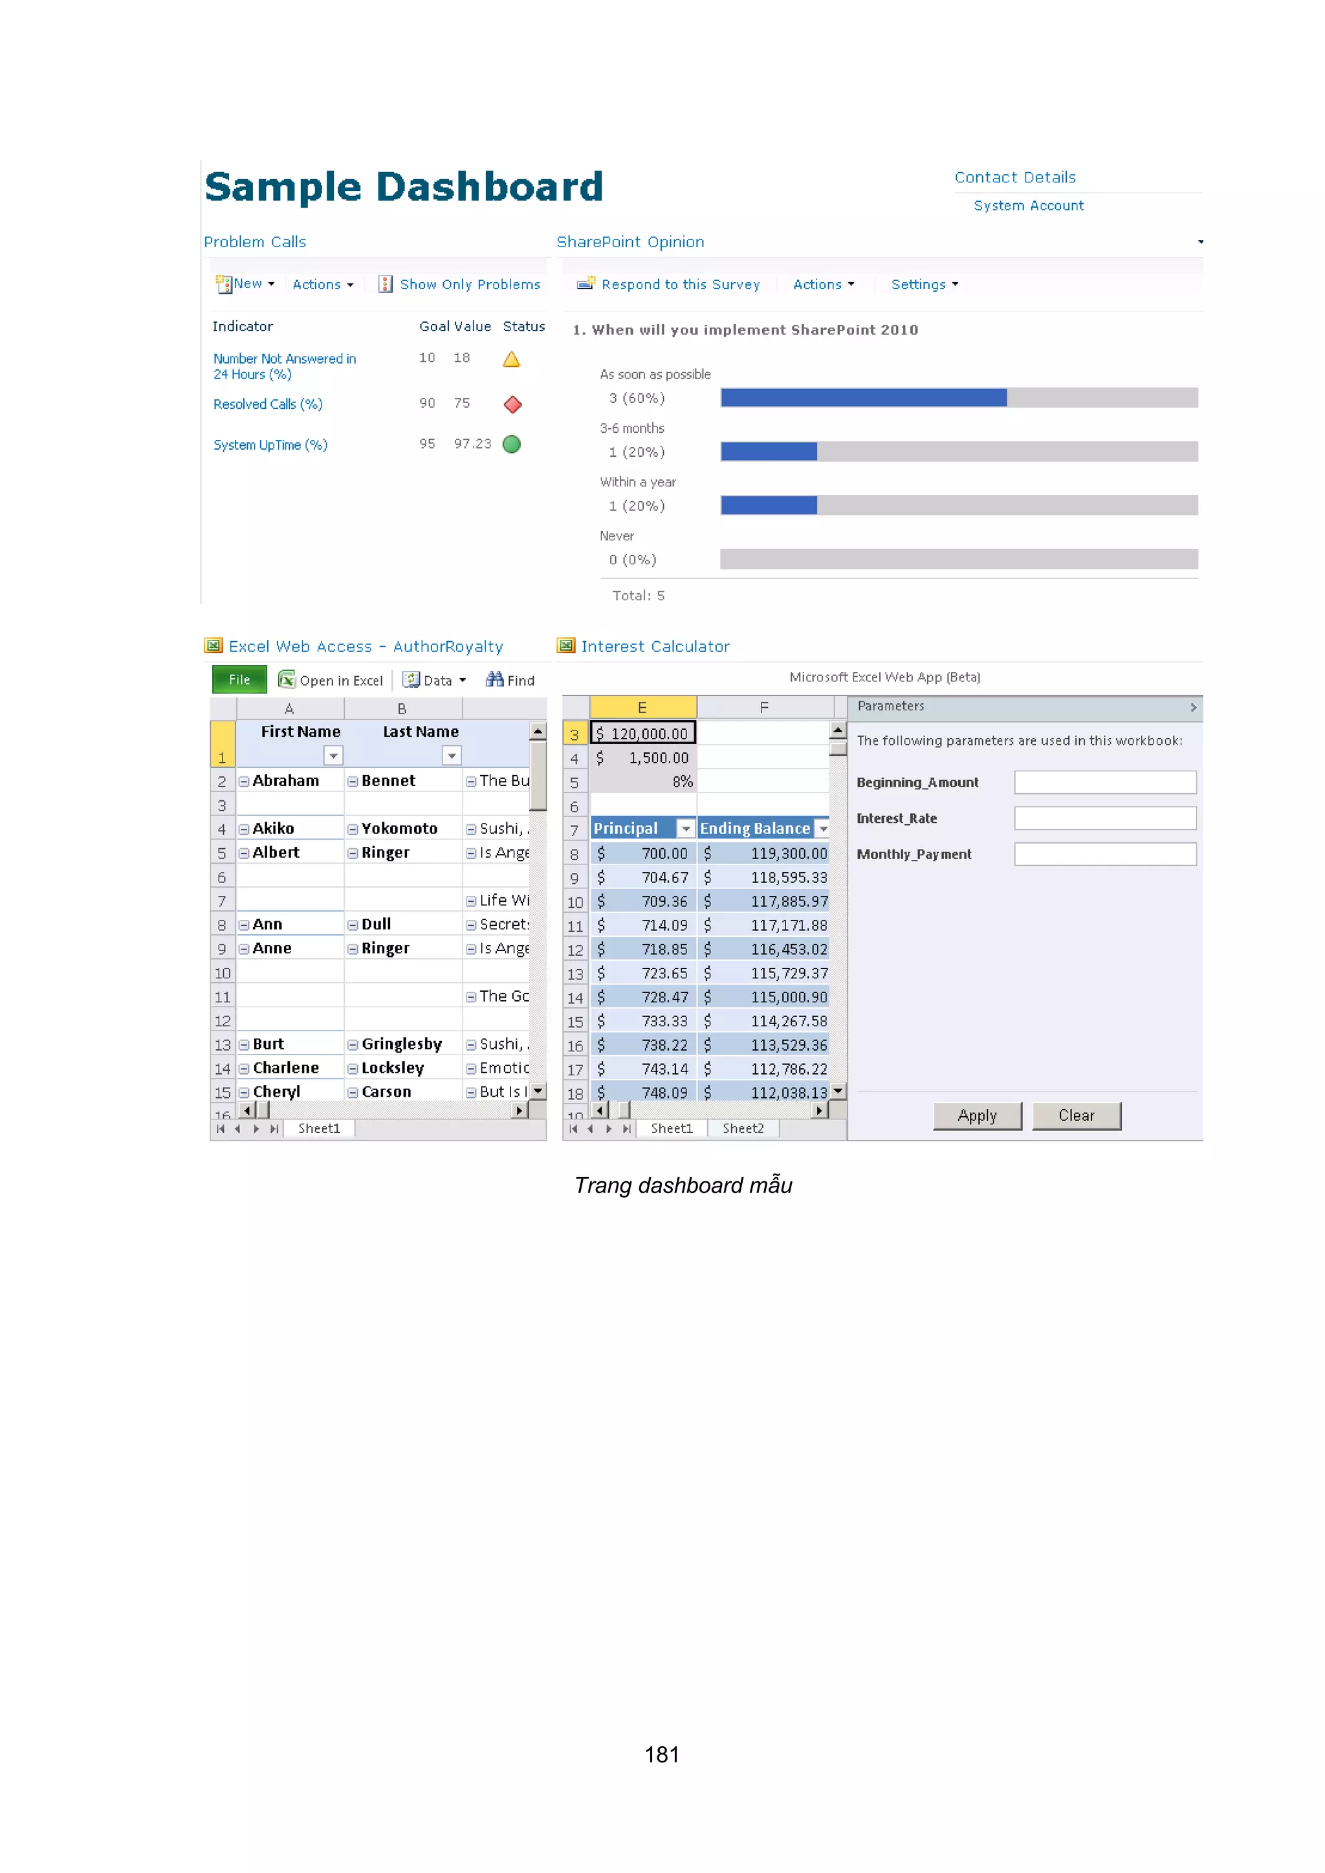Open the green File menu

click(239, 679)
